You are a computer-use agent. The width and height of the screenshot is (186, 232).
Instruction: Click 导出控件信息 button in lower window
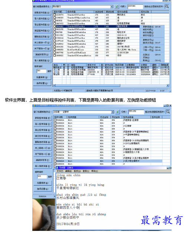43,130
